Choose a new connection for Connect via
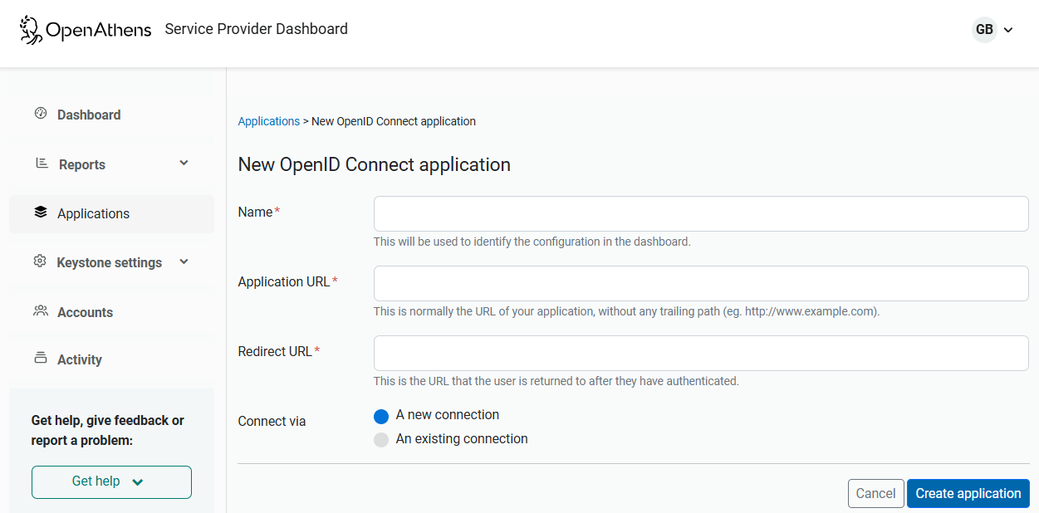The image size is (1039, 513). tap(381, 416)
